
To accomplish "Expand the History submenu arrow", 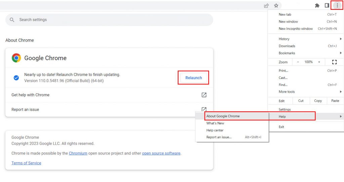I will (341, 39).
